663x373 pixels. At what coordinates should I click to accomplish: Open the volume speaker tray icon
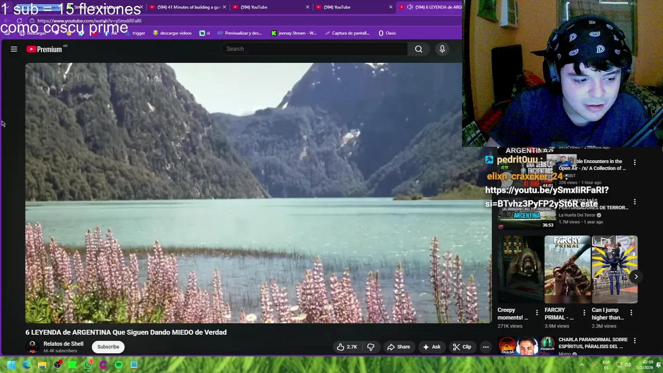coord(628,365)
